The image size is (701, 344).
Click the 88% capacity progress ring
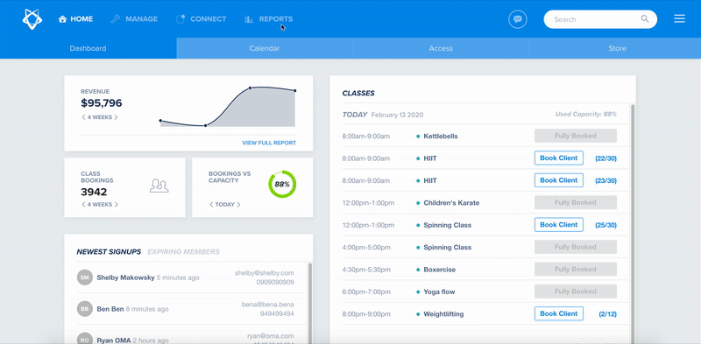(282, 184)
